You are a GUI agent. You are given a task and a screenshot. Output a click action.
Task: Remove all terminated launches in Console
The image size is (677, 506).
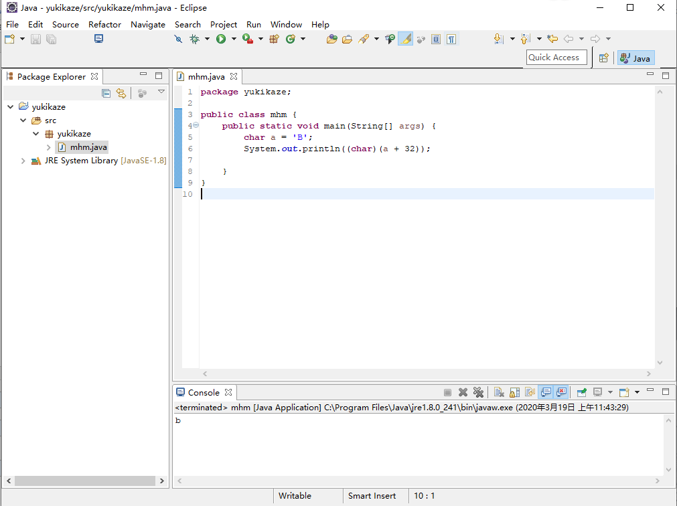tap(478, 392)
